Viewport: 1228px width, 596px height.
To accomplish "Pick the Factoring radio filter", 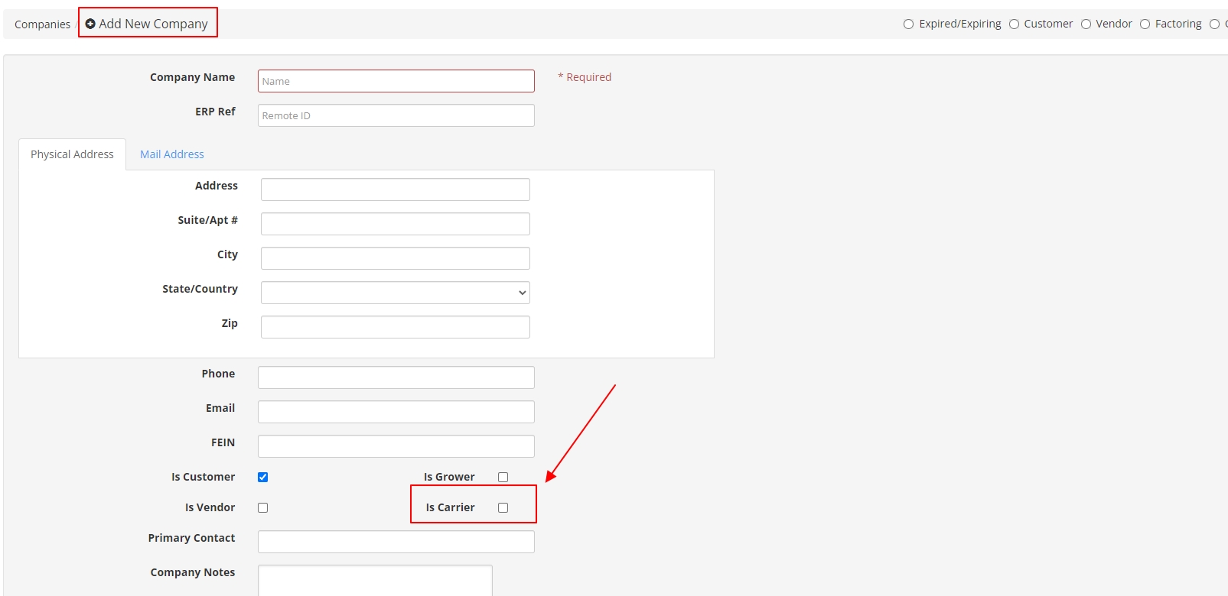I will pyautogui.click(x=1145, y=24).
